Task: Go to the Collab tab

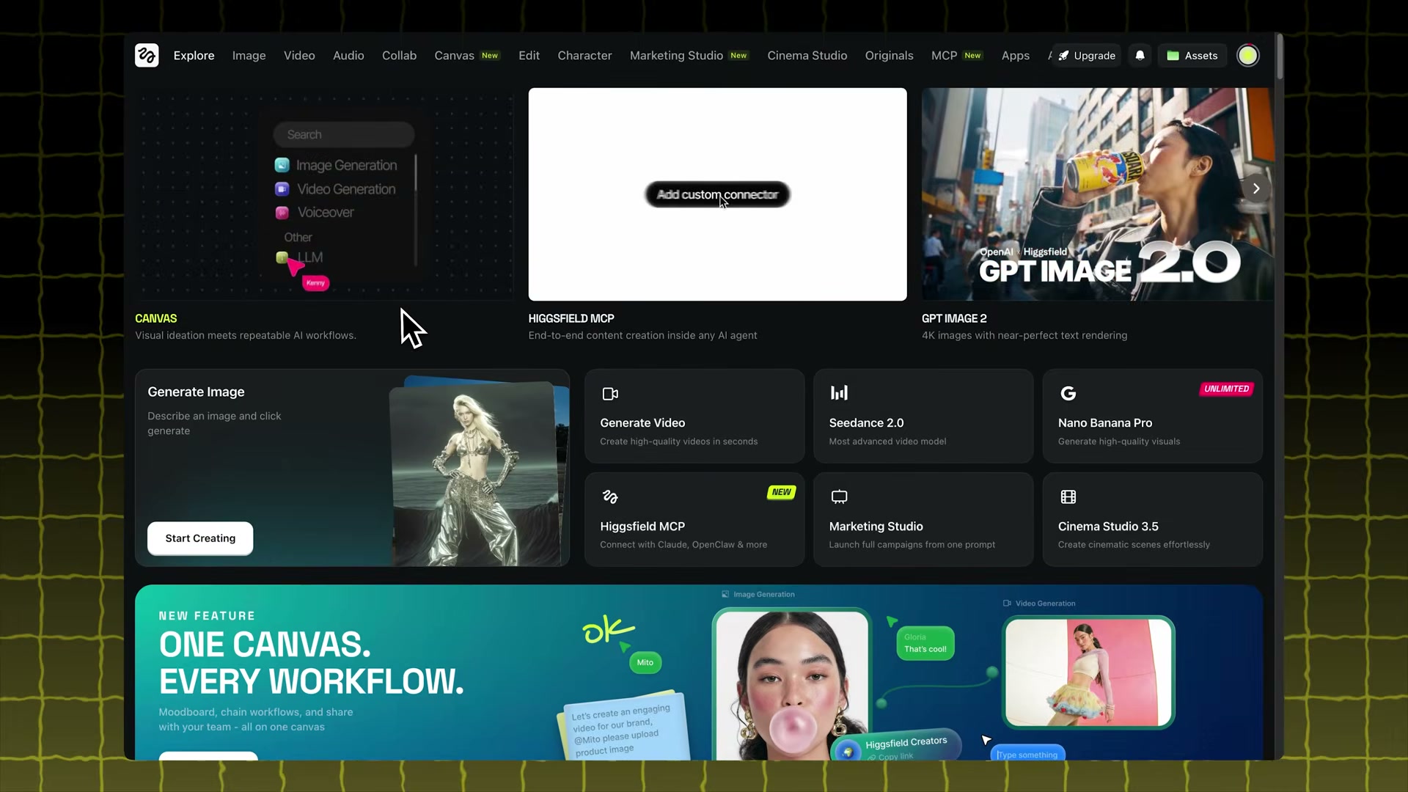Action: (x=399, y=56)
